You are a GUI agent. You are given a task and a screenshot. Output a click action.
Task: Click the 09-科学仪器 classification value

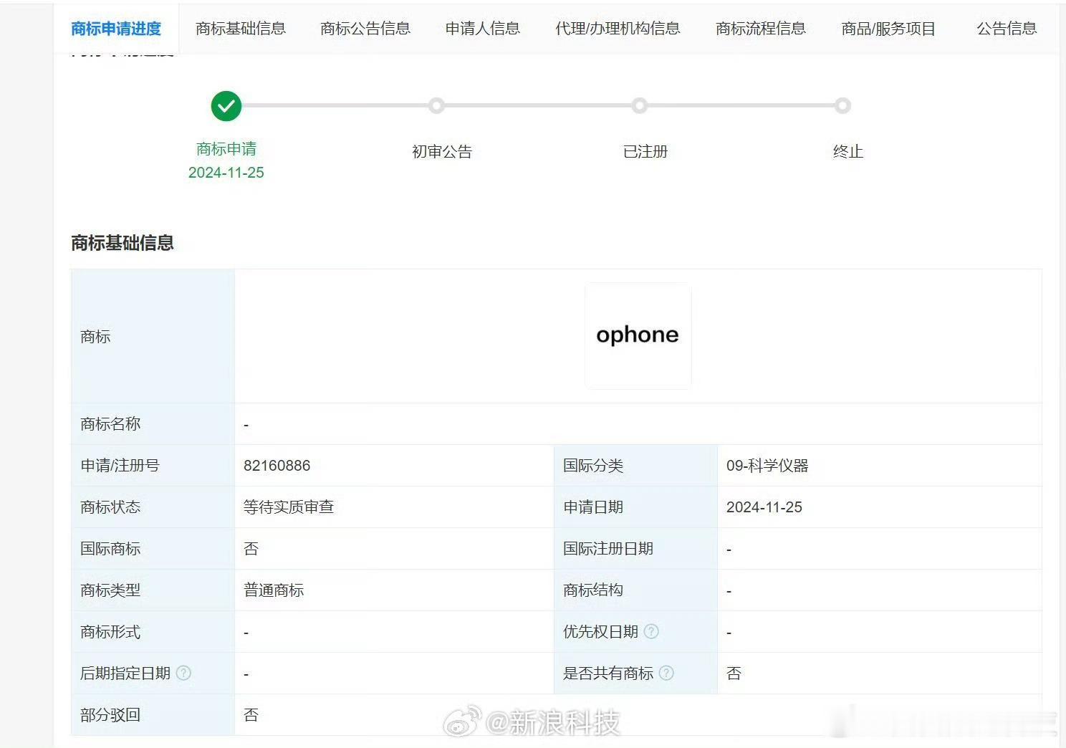767,466
